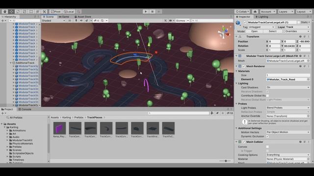The width and height of the screenshot is (314, 176).
Task: Open custom editor tools wrench icon
Action: (44, 12)
